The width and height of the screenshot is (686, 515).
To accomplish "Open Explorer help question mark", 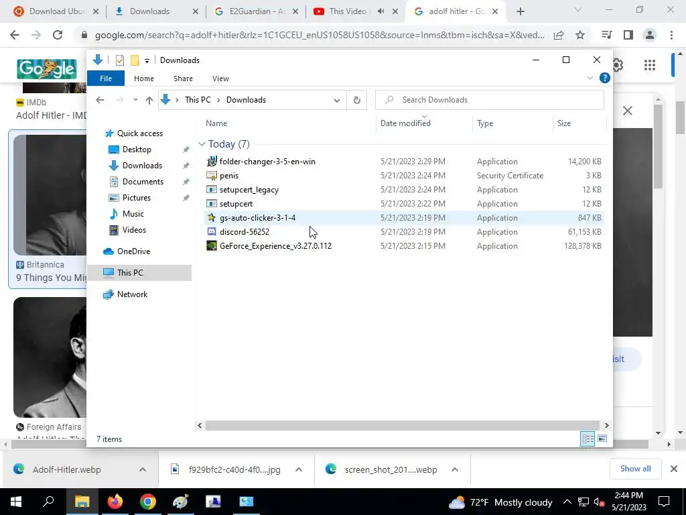I will [605, 78].
